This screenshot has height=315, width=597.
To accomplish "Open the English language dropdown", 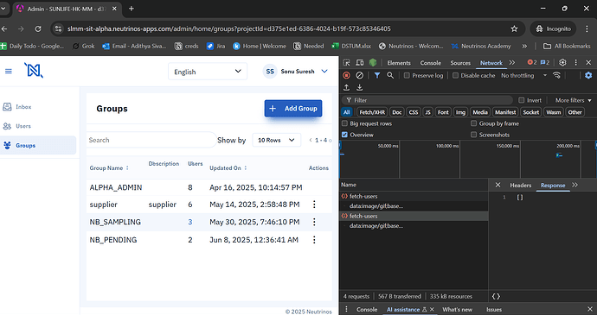I will tap(208, 72).
